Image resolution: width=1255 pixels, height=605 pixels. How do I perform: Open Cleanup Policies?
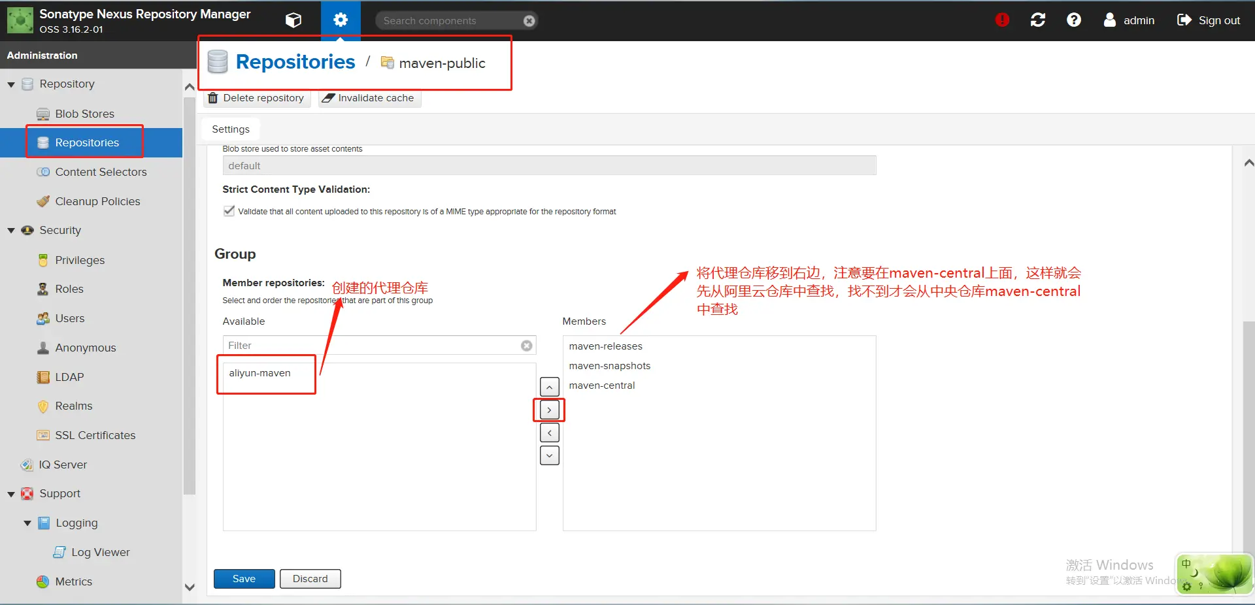click(x=97, y=201)
